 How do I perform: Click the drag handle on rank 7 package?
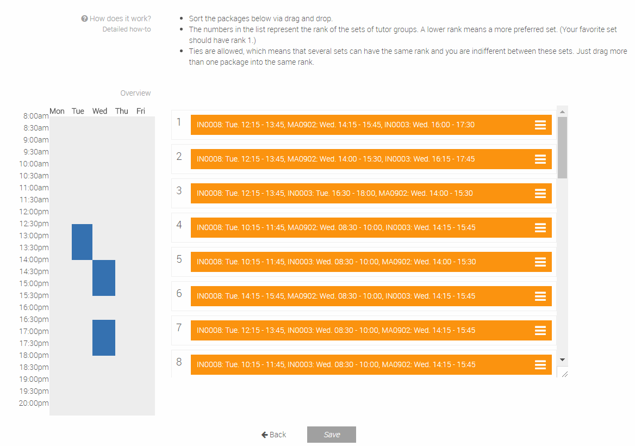(540, 331)
